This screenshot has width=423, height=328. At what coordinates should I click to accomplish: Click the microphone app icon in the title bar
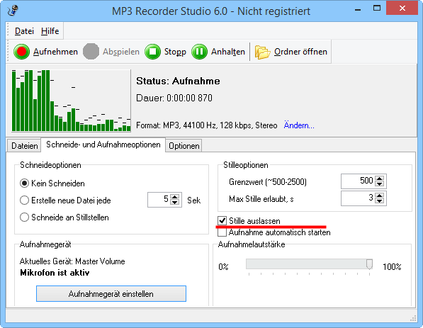pos(13,11)
